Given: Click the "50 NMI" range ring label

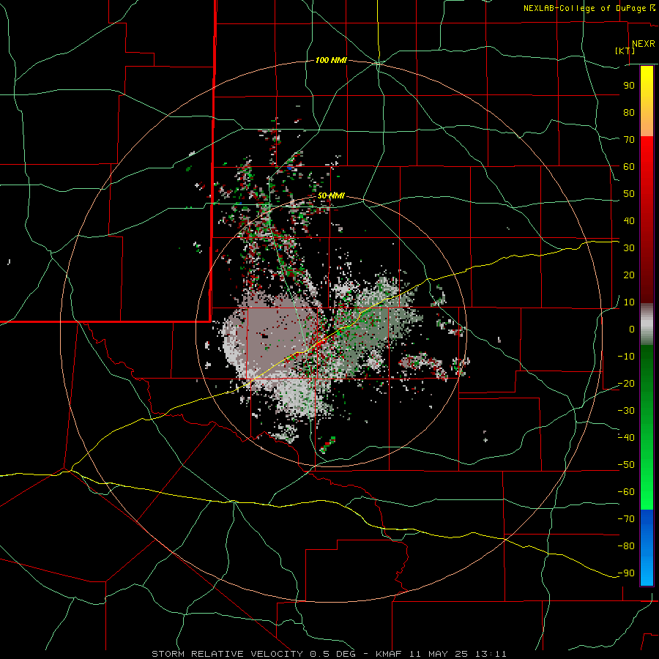Looking at the screenshot, I should [x=331, y=196].
